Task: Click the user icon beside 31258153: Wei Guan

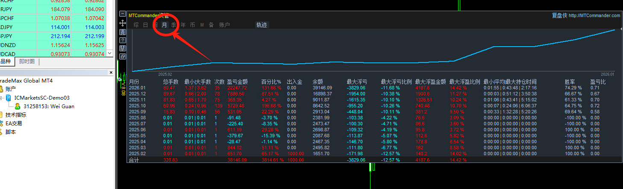Action: 18,106
